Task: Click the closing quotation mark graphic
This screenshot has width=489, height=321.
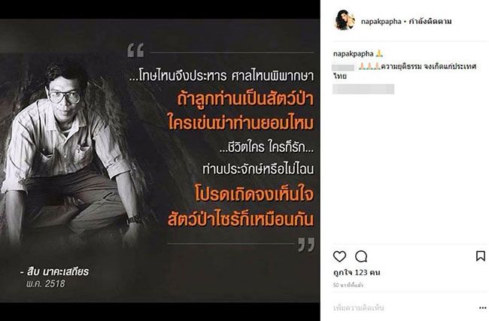Action: (306, 244)
